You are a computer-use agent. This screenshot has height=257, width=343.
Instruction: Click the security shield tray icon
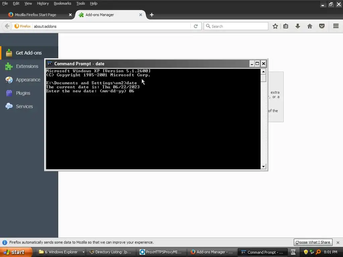[306, 252]
